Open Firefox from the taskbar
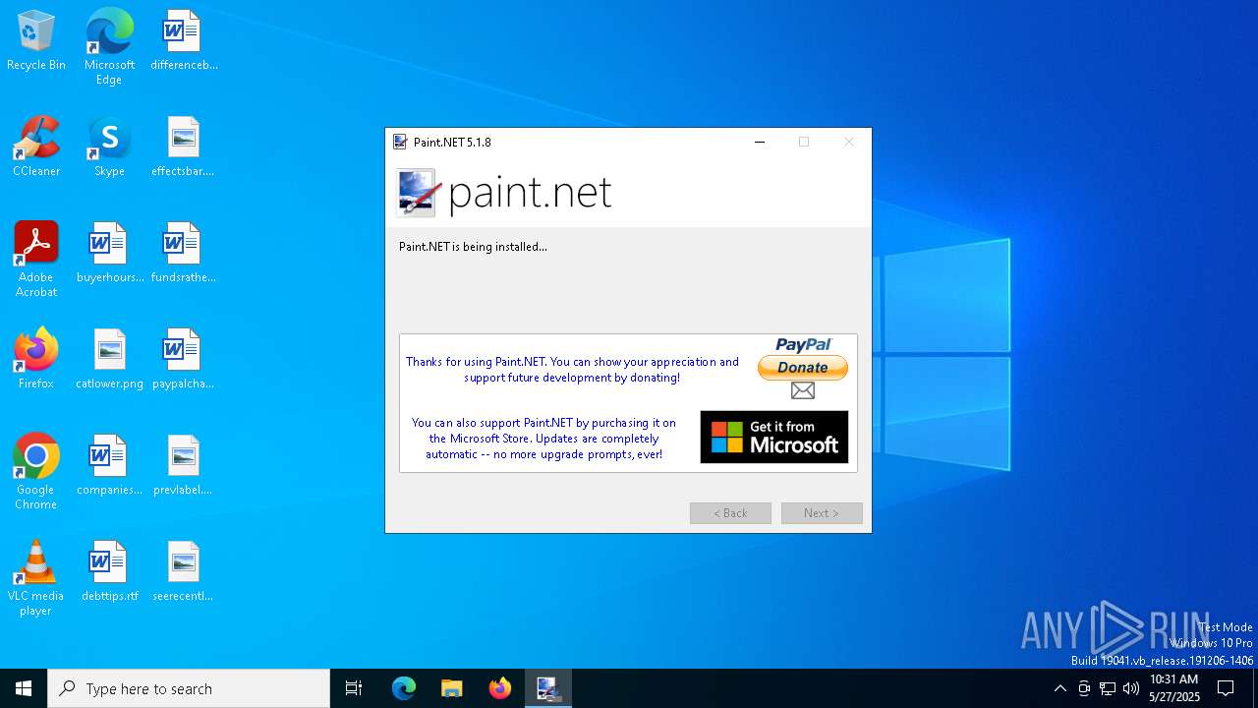Screen dimensions: 1258x708 pos(500,688)
